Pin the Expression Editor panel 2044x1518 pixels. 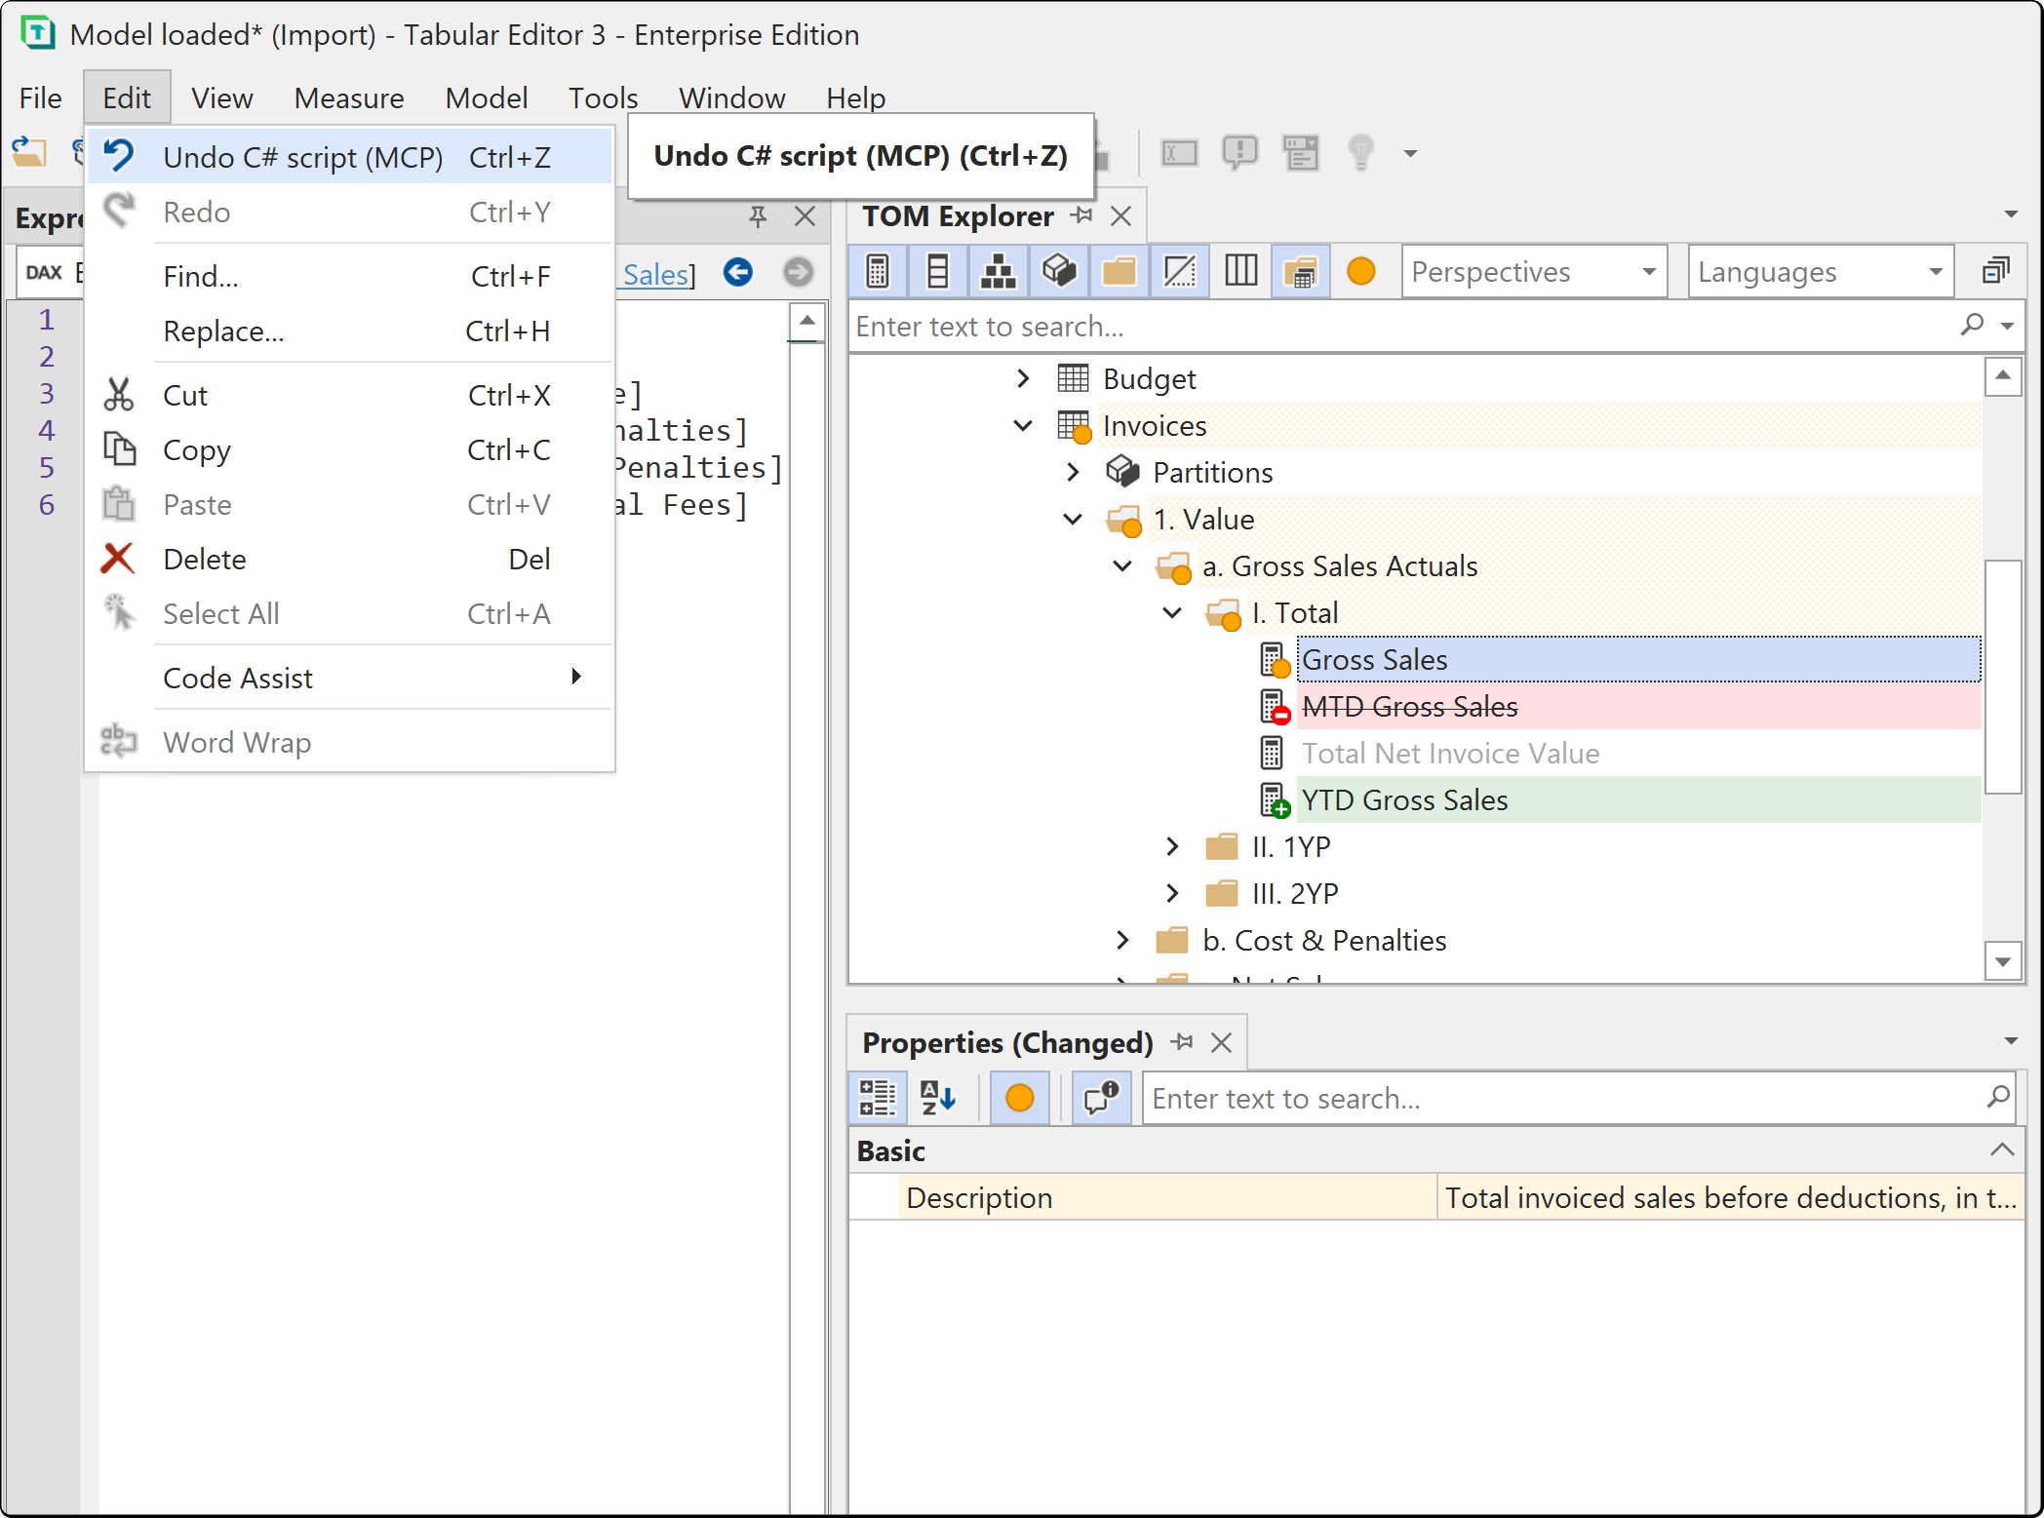point(758,215)
